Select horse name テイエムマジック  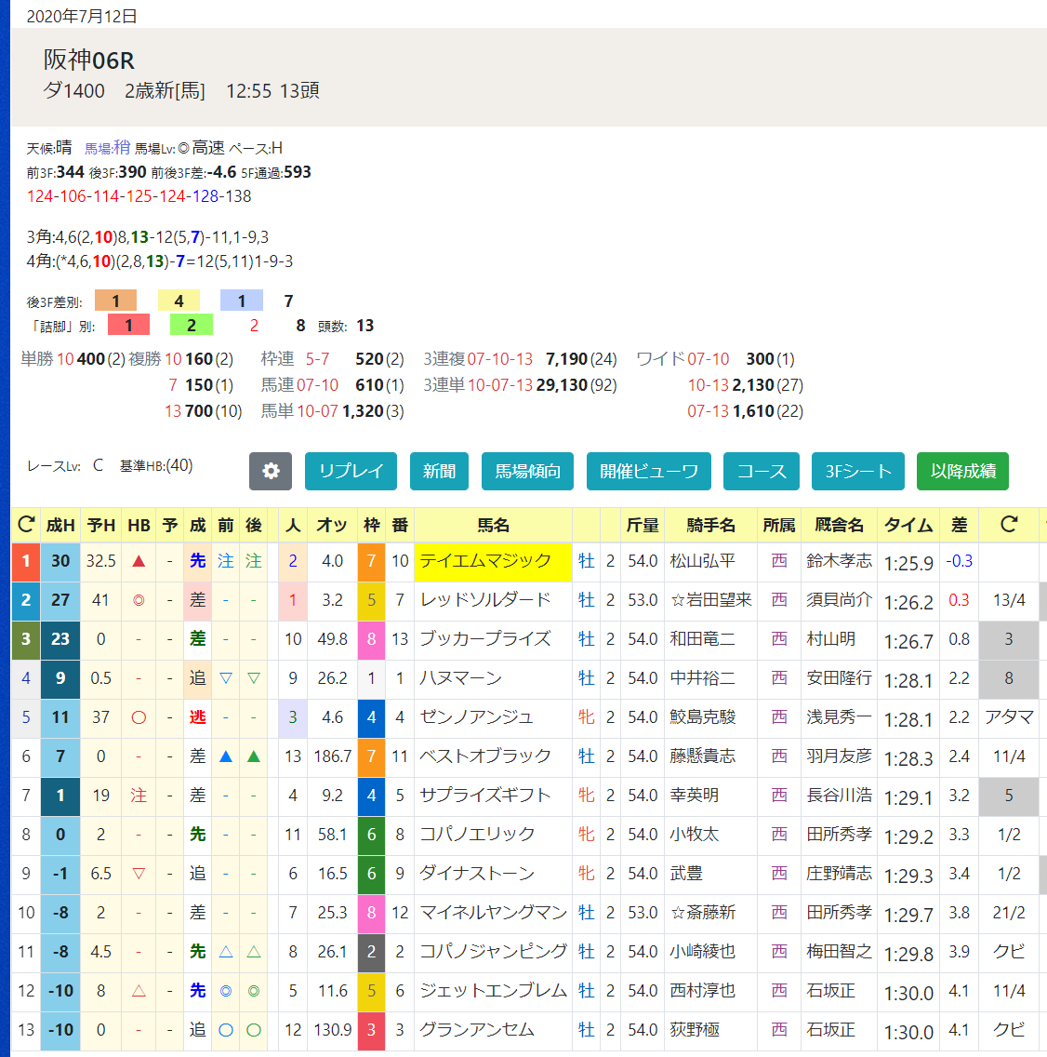pos(485,561)
